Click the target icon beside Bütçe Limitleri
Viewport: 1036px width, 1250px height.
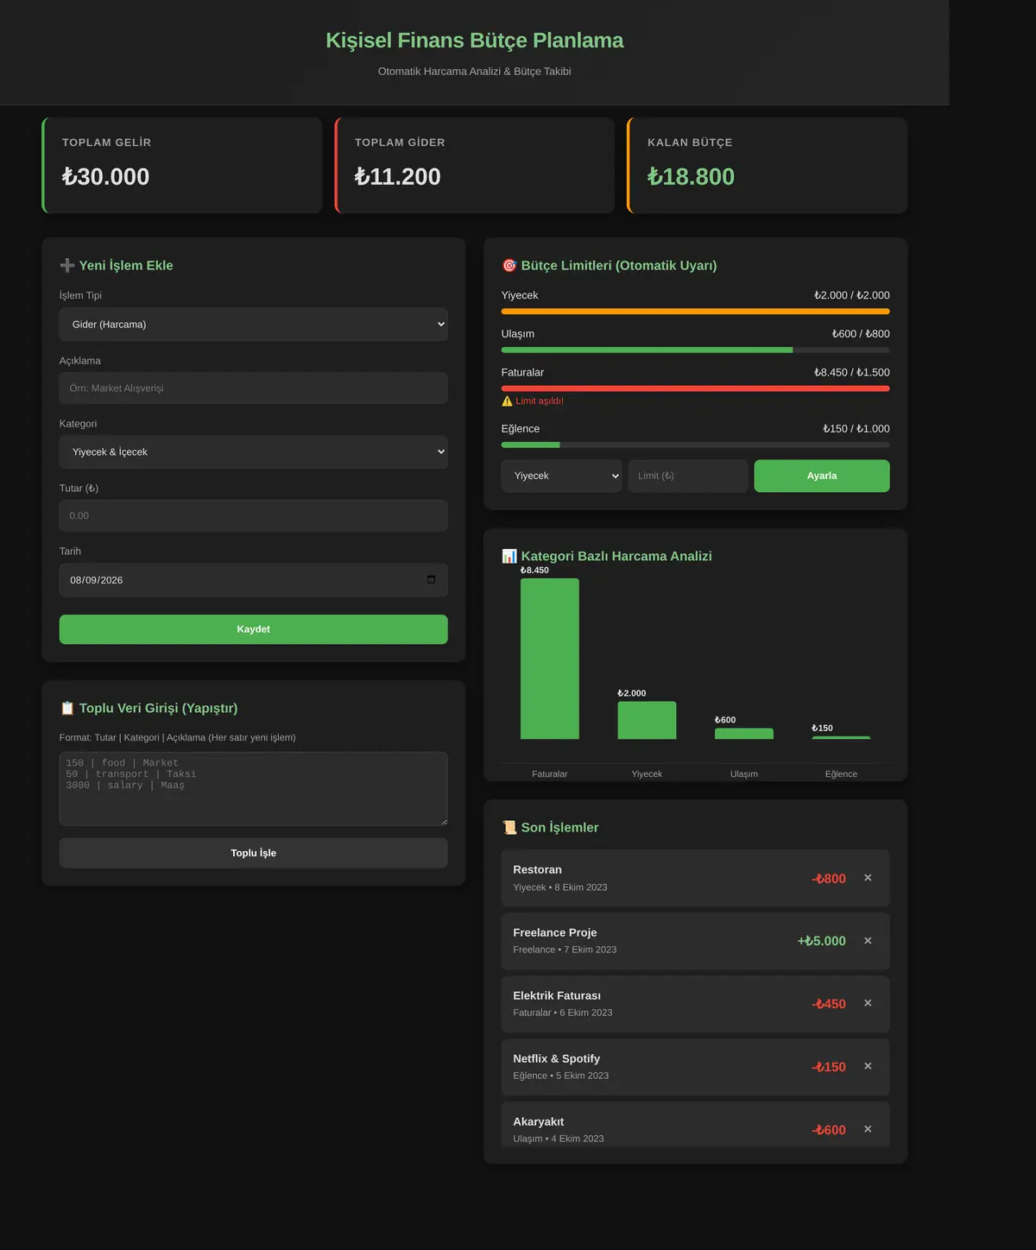(509, 265)
